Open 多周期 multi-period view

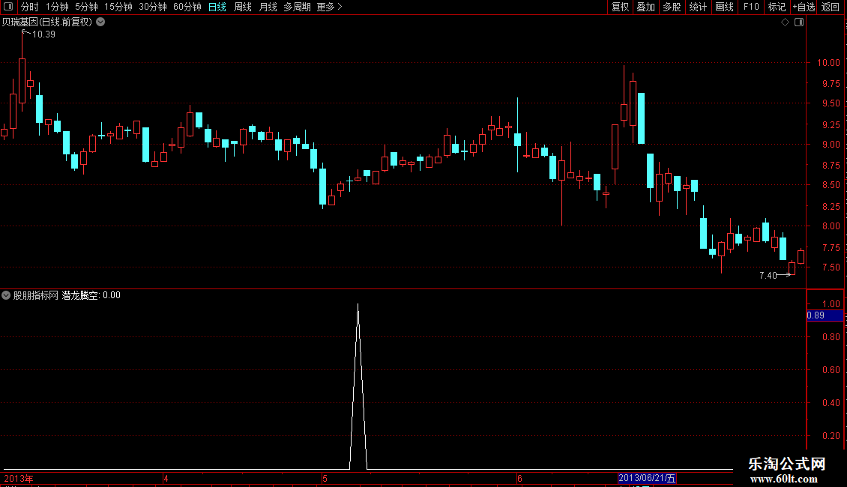click(297, 7)
